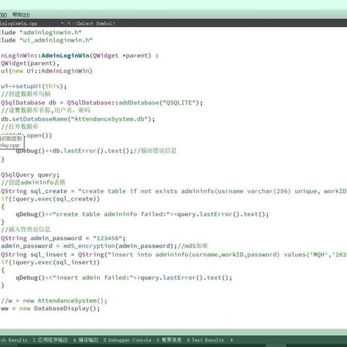Open the 帮助(H) help menu
The height and width of the screenshot is (347, 347).
(21, 15)
